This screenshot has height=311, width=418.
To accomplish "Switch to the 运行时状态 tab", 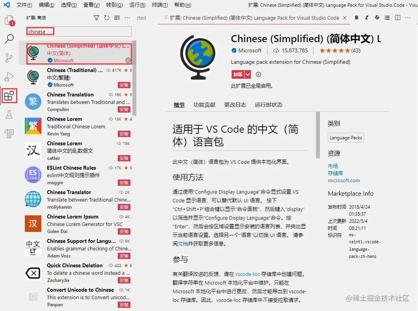I will click(268, 105).
